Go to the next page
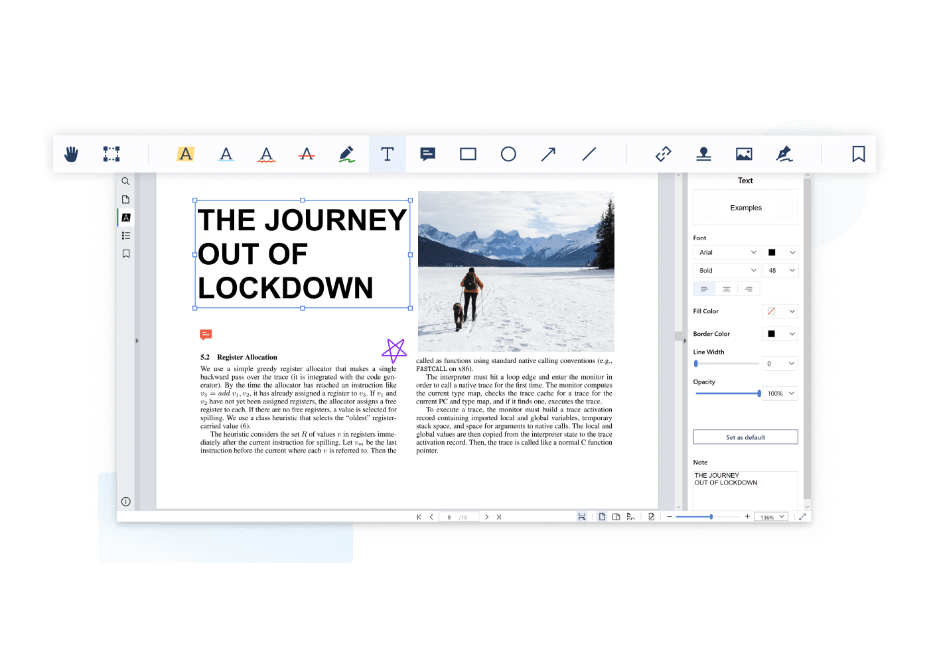The width and height of the screenshot is (929, 653). (x=486, y=517)
